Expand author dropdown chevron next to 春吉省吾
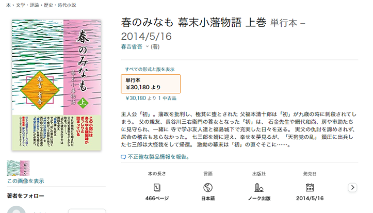This screenshot has width=373, height=213. click(147, 46)
